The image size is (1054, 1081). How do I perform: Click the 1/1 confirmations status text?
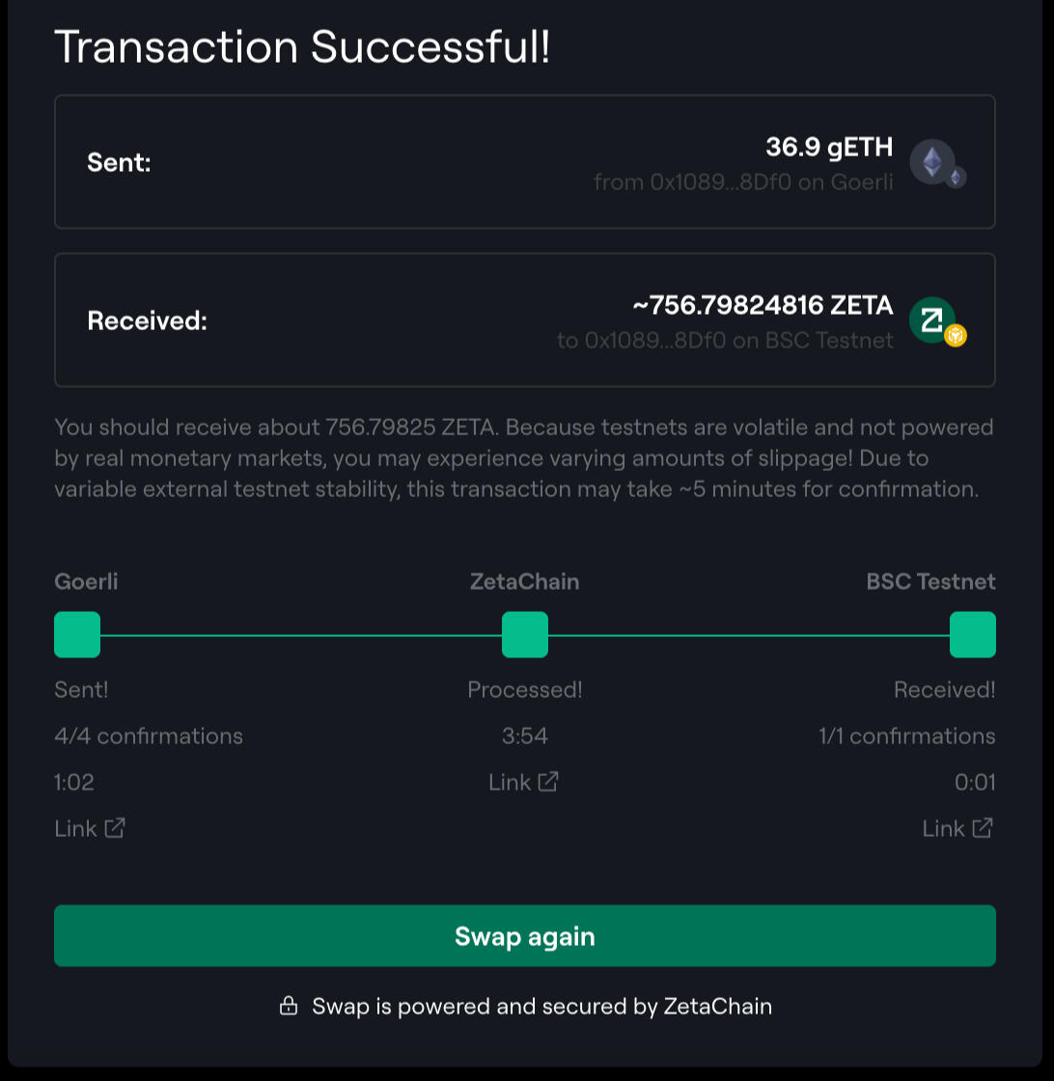coord(906,736)
